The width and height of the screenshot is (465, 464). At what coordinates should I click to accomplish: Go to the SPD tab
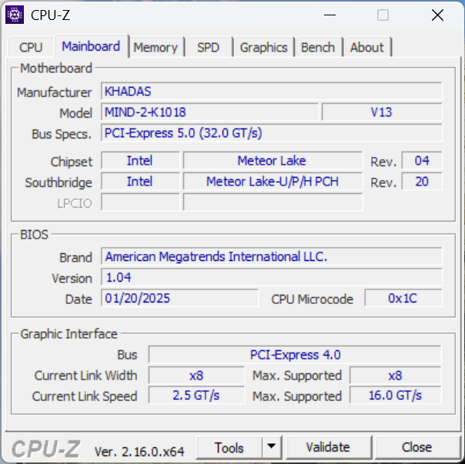tap(208, 47)
